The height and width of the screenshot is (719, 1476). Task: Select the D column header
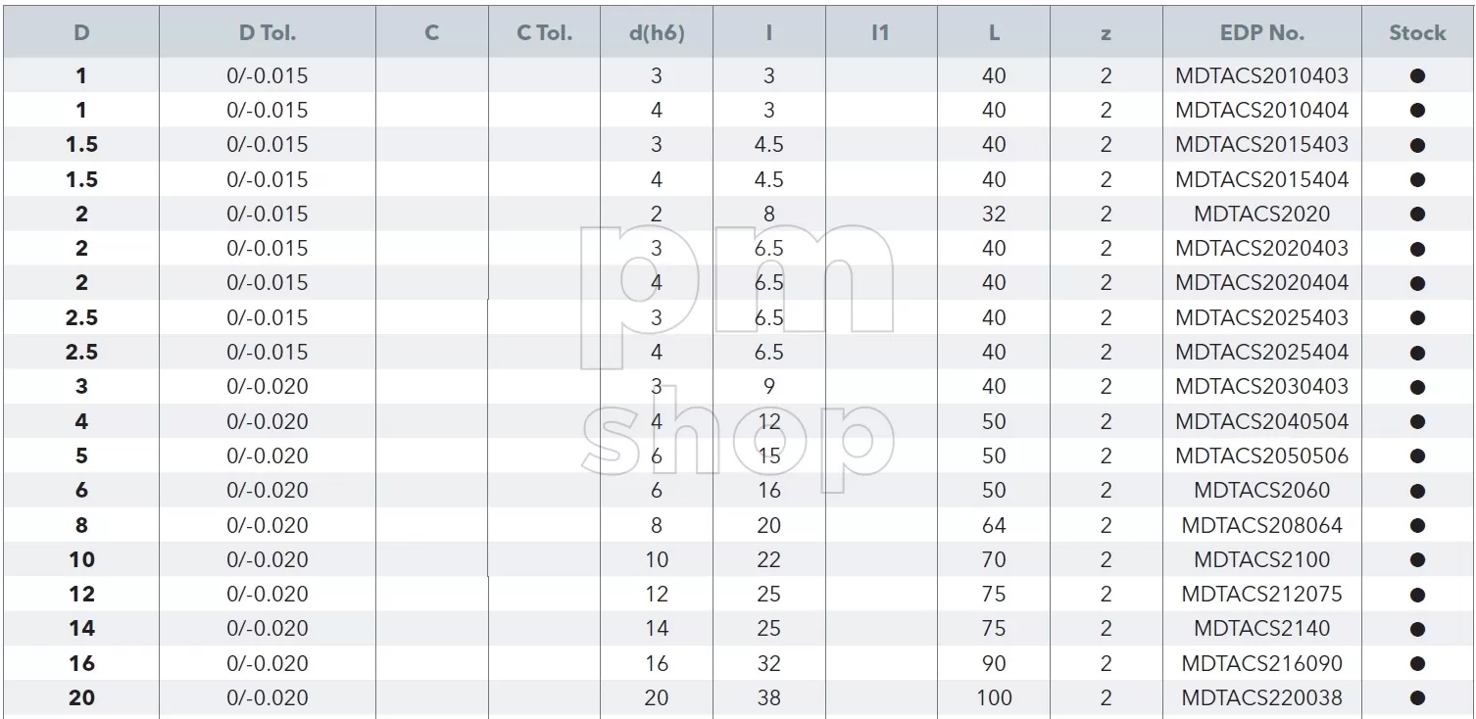(x=81, y=32)
